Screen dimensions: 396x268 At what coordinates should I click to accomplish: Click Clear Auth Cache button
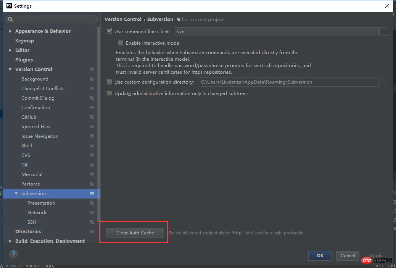point(135,233)
